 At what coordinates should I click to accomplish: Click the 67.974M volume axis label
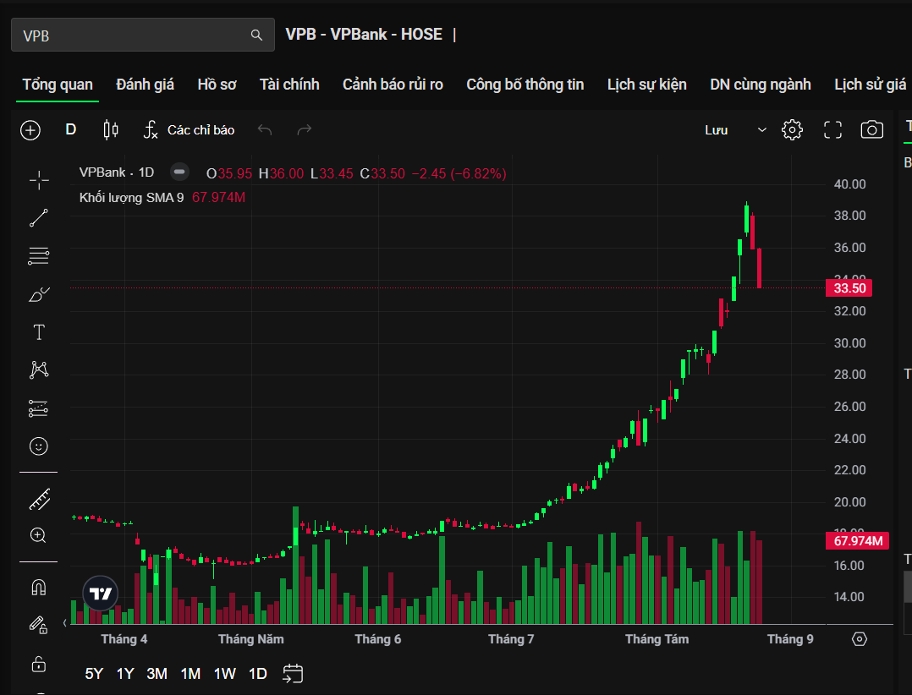(x=857, y=541)
